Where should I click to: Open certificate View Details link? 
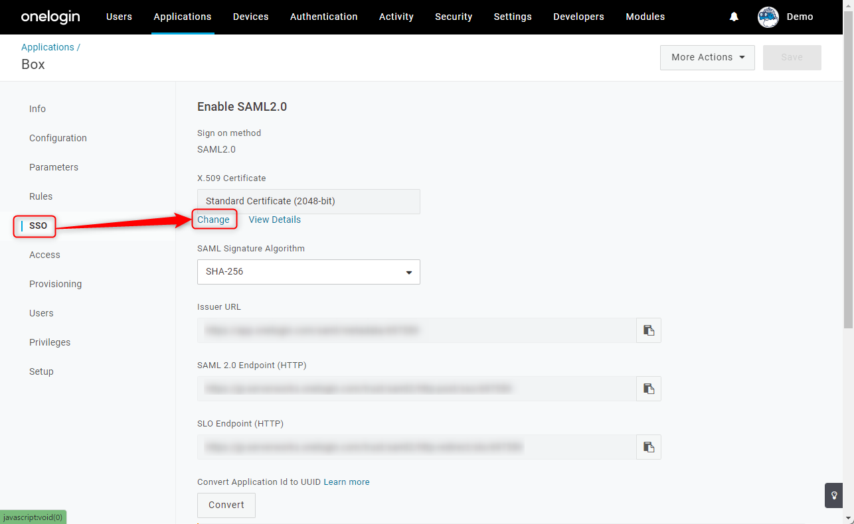click(x=274, y=220)
